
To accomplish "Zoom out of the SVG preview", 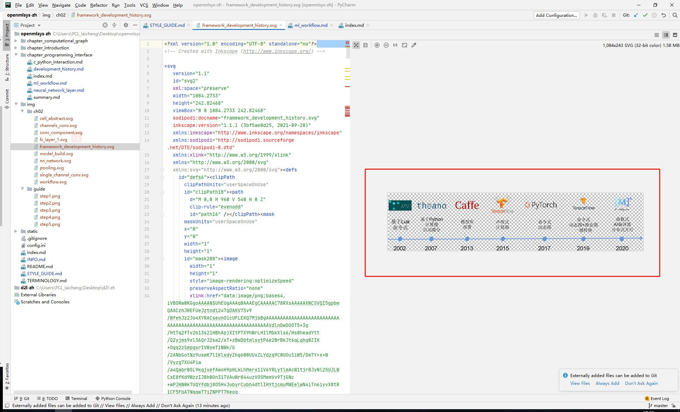I will click(x=386, y=45).
